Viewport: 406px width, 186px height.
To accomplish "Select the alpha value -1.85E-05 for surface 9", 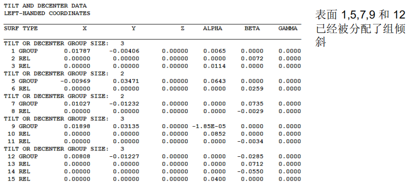I will (x=209, y=126).
